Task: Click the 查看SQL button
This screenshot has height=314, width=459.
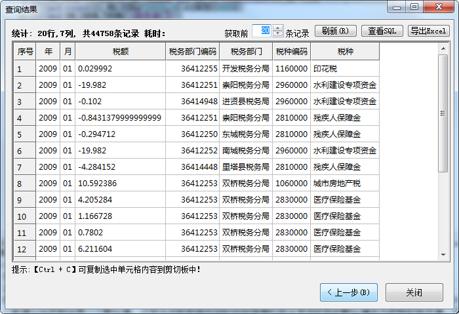Action: (x=382, y=31)
